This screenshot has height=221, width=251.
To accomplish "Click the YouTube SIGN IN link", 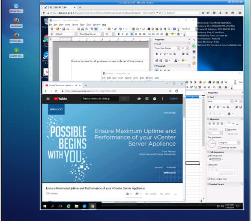I will point(173,99).
